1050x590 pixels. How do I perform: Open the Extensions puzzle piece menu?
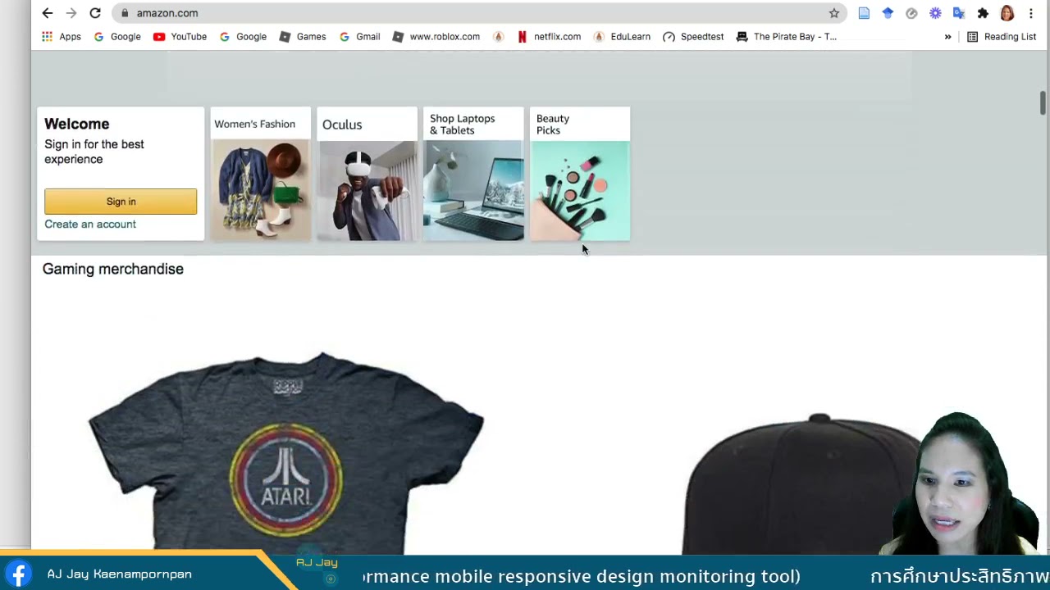(x=983, y=13)
